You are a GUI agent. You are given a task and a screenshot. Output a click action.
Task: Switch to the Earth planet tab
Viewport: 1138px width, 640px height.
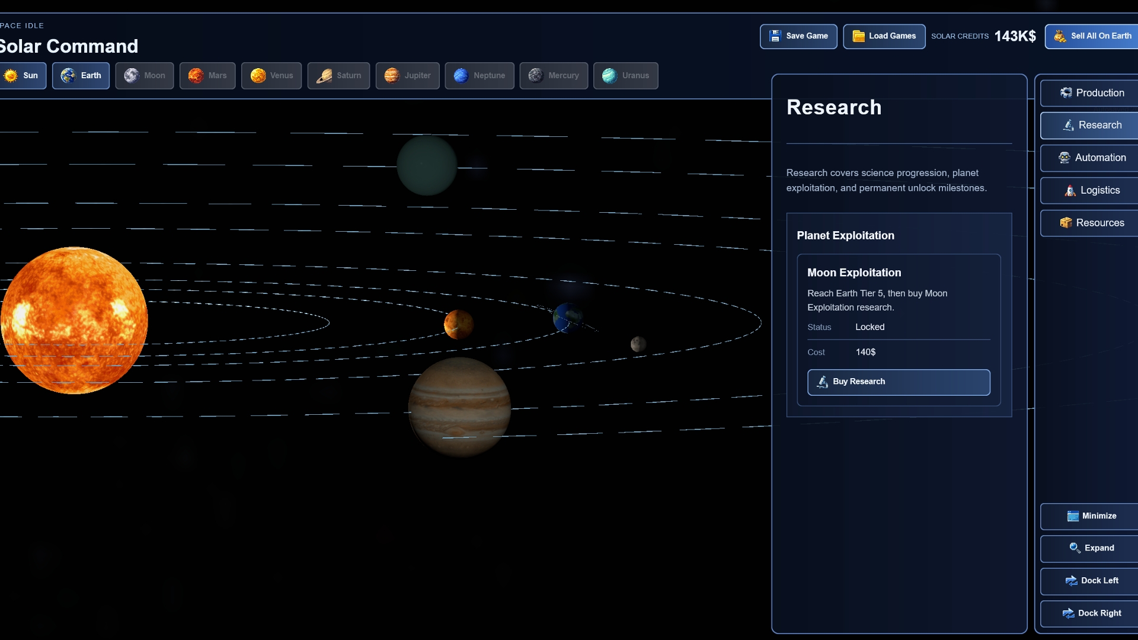point(81,76)
